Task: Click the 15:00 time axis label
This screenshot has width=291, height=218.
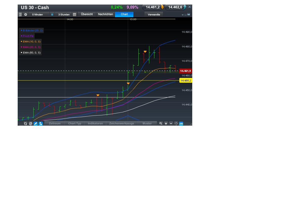Action: click(x=133, y=19)
